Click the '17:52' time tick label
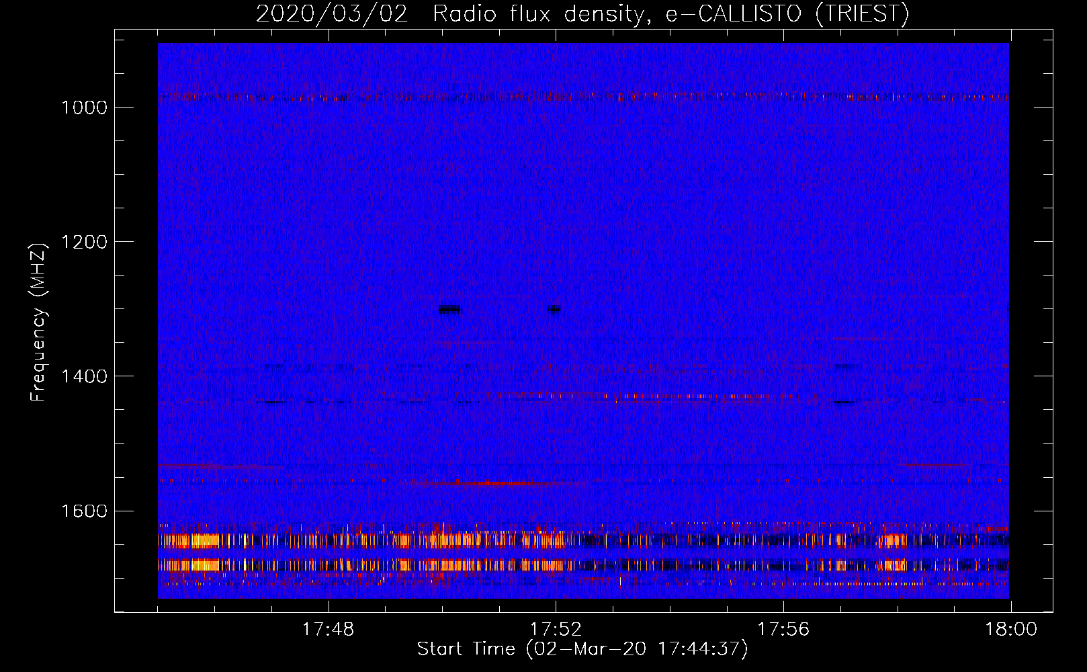The height and width of the screenshot is (672, 1087). pos(556,630)
